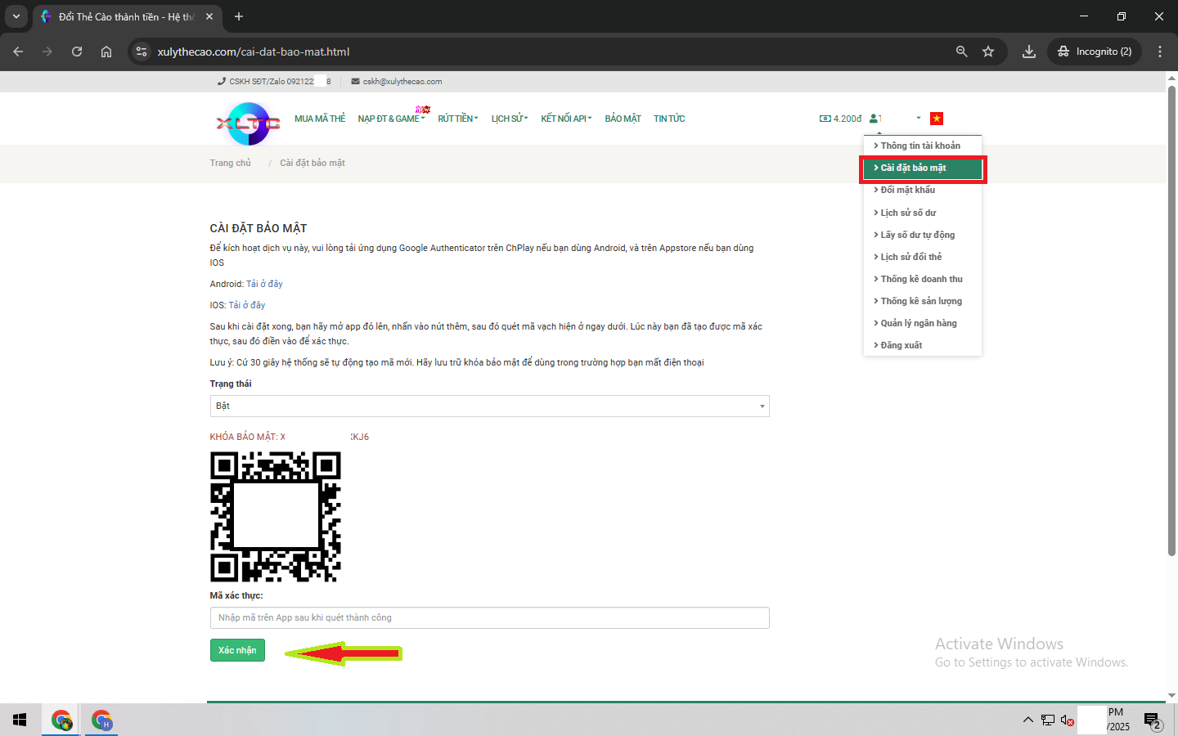This screenshot has height=736, width=1178.
Task: Open the Windows notification center icon
Action: click(1153, 720)
